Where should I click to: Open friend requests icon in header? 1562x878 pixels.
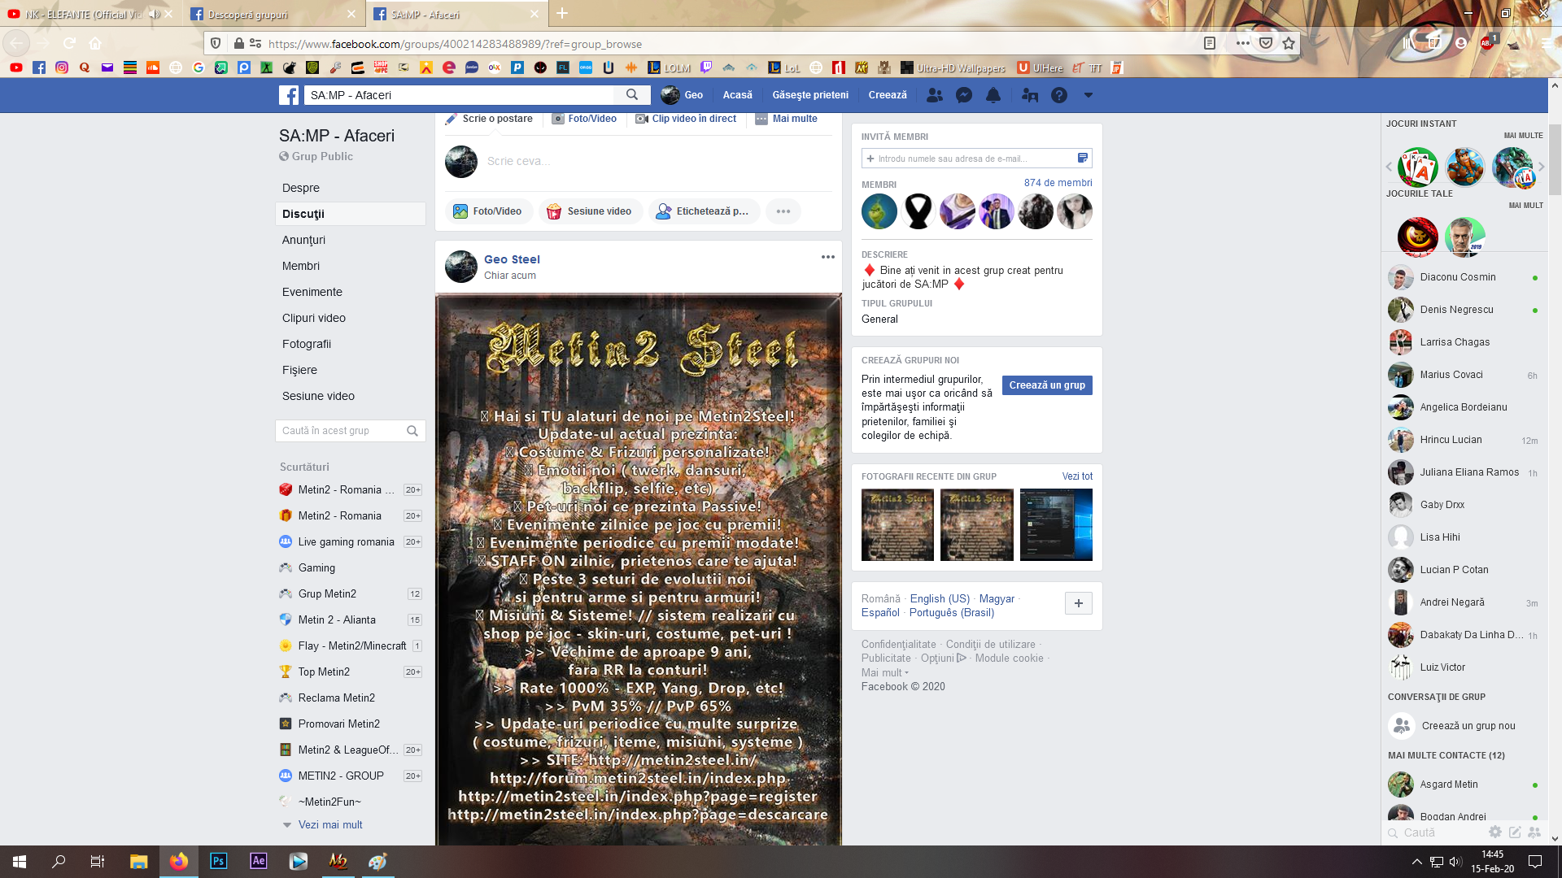[x=935, y=95]
